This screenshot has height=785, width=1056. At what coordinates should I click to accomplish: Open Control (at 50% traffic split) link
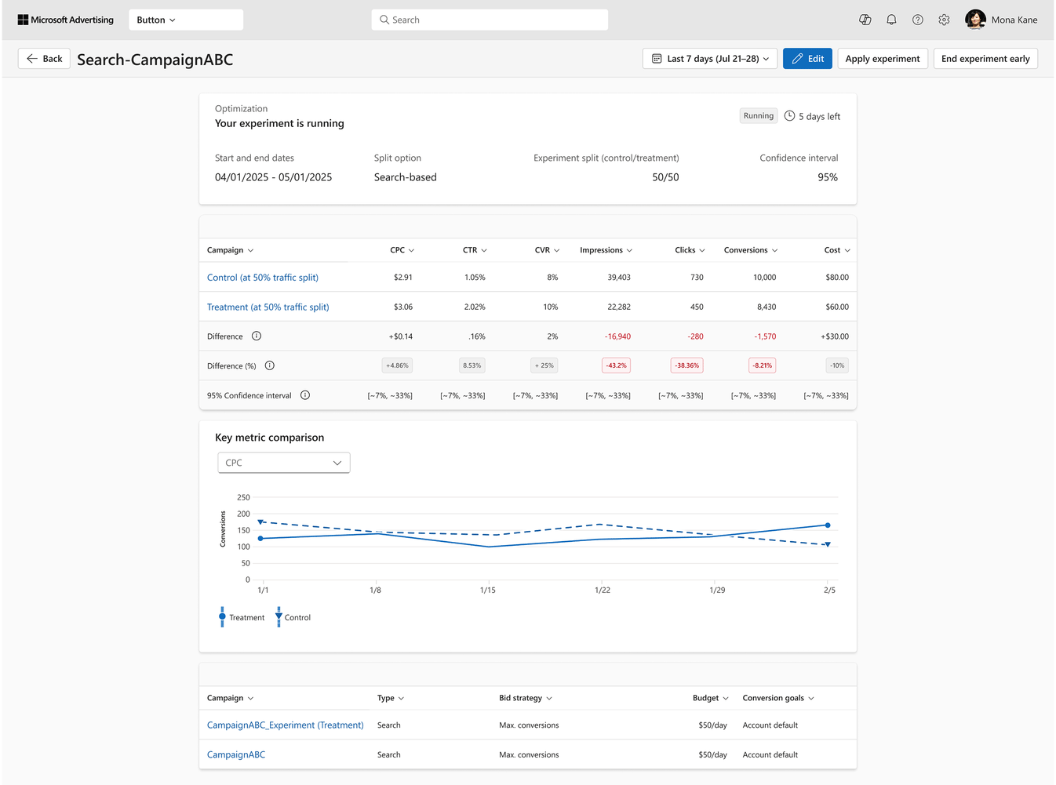pyautogui.click(x=263, y=278)
